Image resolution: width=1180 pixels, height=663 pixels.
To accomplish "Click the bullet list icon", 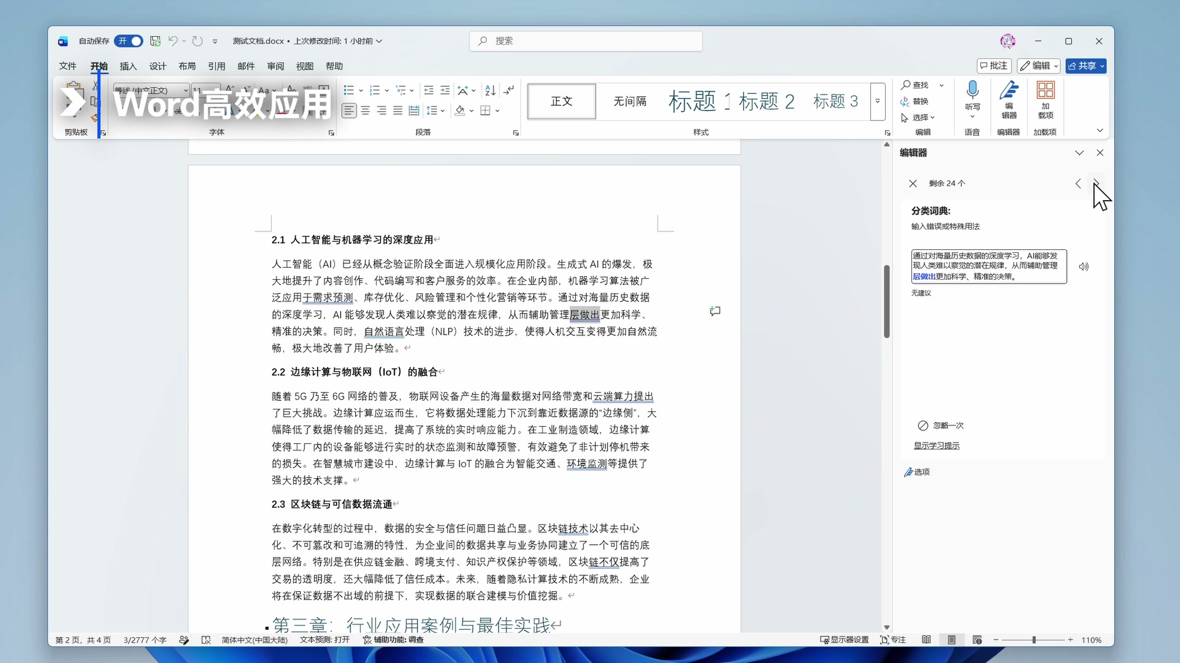I will [348, 91].
